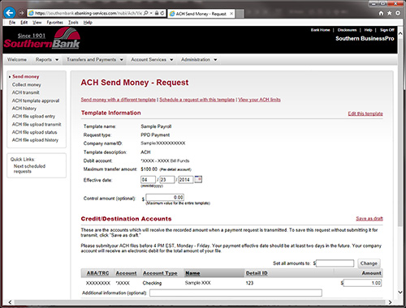Click the Effective date month field
The height and width of the screenshot is (308, 406).
pyautogui.click(x=148, y=180)
